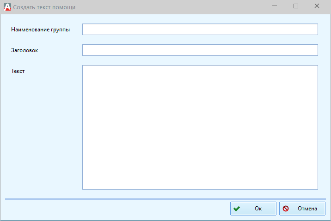Confirm with the Ок button

click(x=253, y=209)
